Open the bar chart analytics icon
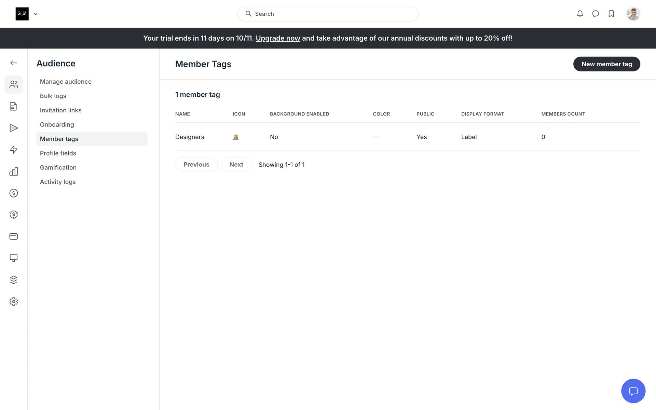656x410 pixels. [x=14, y=172]
